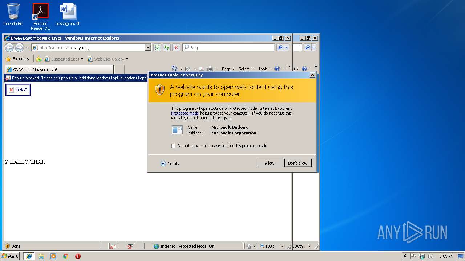Open a new blank tab
This screenshot has height=261, width=465.
point(119,70)
